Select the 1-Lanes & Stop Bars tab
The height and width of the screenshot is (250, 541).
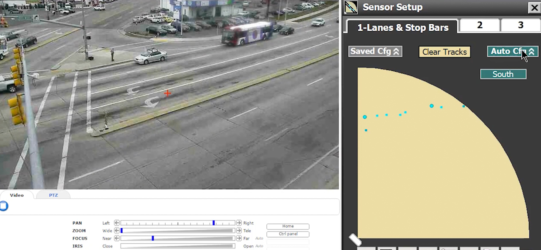click(403, 27)
